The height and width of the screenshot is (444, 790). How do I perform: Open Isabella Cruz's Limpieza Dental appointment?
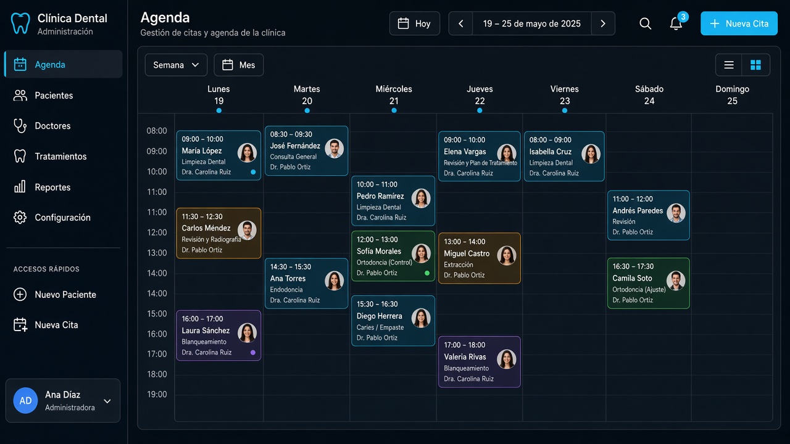tap(565, 157)
